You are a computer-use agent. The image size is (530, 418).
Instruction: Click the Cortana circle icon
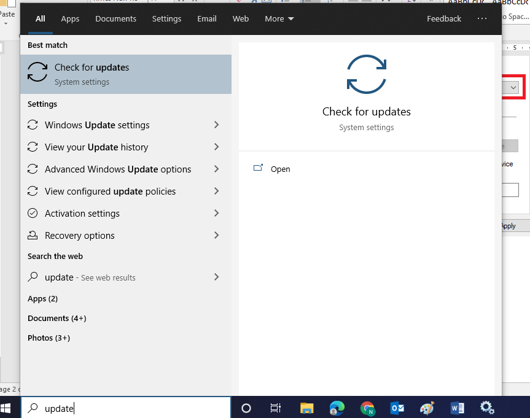pos(246,408)
